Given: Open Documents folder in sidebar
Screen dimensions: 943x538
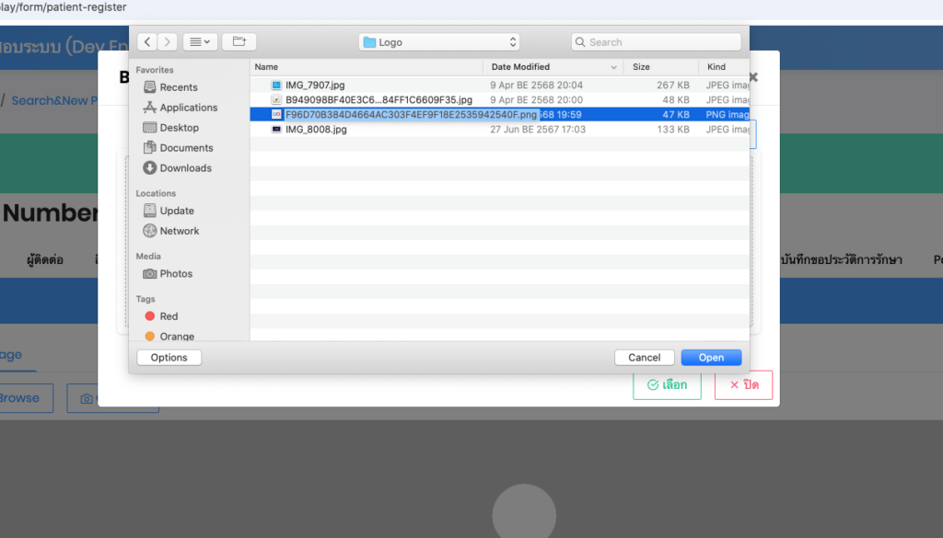Looking at the screenshot, I should [x=186, y=148].
